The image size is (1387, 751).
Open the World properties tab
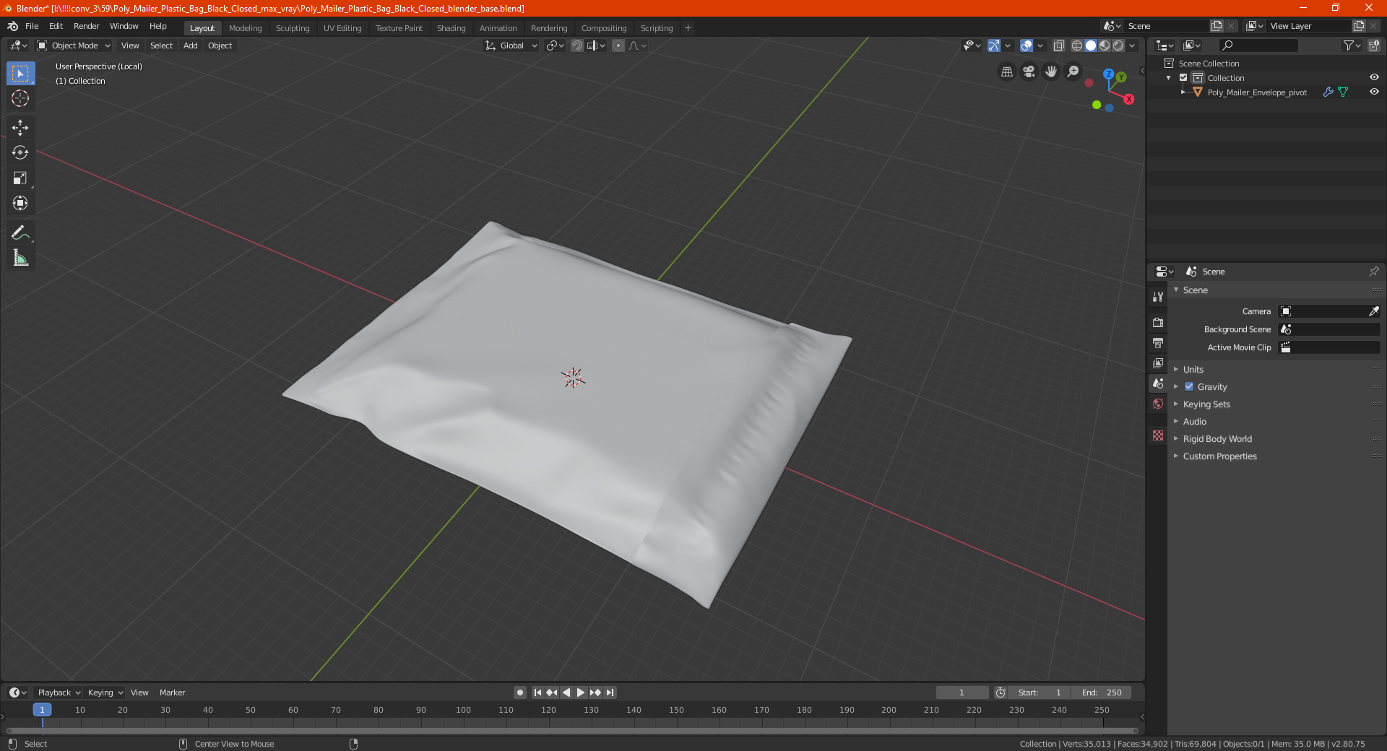1158,404
